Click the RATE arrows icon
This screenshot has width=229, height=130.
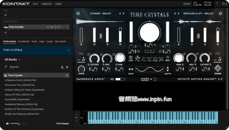pos(131,69)
